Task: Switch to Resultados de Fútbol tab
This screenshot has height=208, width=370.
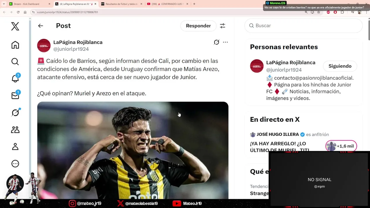Action: coord(121,4)
